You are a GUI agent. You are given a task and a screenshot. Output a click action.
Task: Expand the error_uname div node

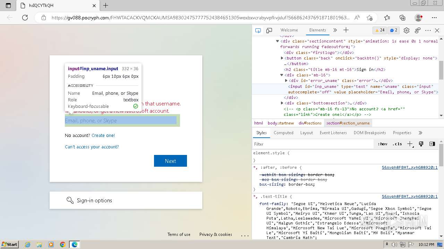(286, 81)
